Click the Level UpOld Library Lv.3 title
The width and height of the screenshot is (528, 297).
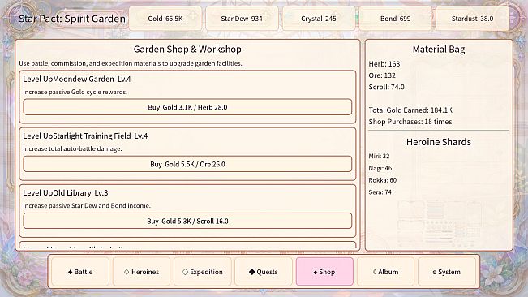tap(66, 193)
